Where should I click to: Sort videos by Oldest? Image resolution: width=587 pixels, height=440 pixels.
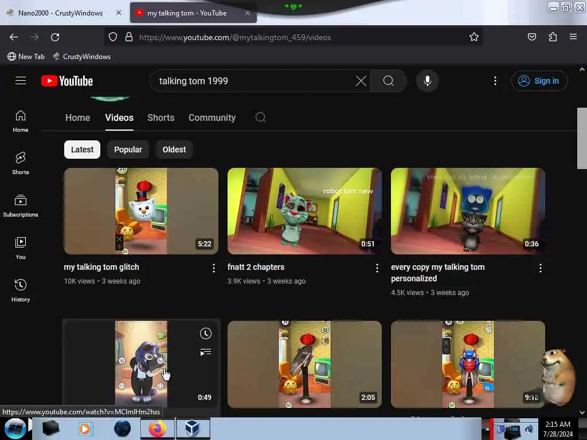tap(174, 150)
